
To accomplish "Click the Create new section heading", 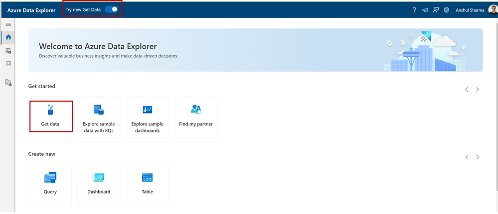I will tap(41, 154).
